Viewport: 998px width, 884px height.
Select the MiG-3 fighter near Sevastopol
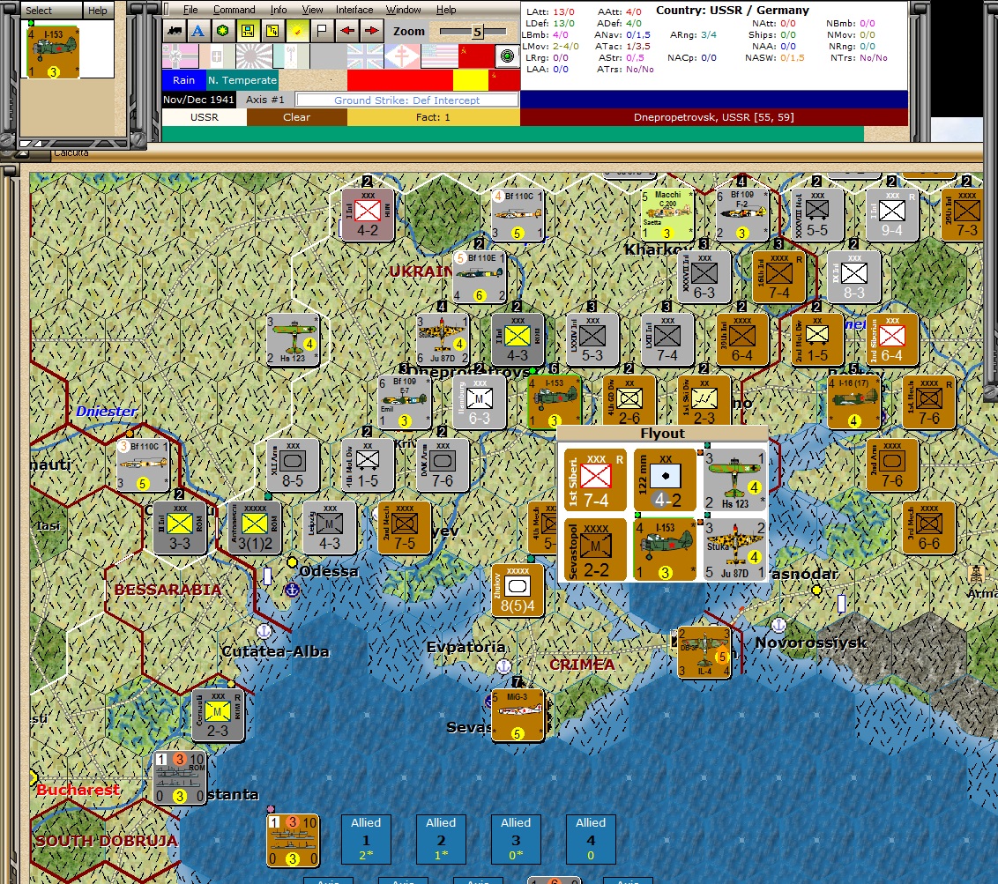click(x=518, y=715)
